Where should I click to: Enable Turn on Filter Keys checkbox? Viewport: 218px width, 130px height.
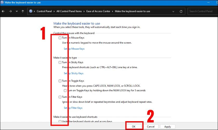point(60,97)
